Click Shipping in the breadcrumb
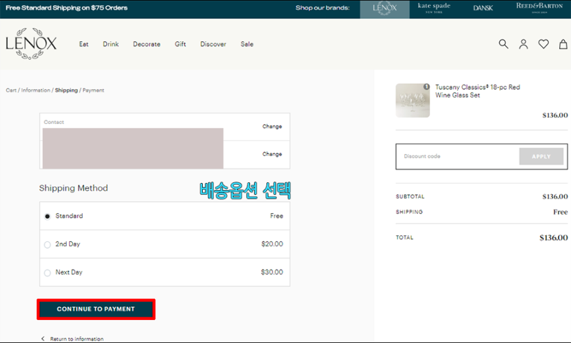 click(x=66, y=91)
